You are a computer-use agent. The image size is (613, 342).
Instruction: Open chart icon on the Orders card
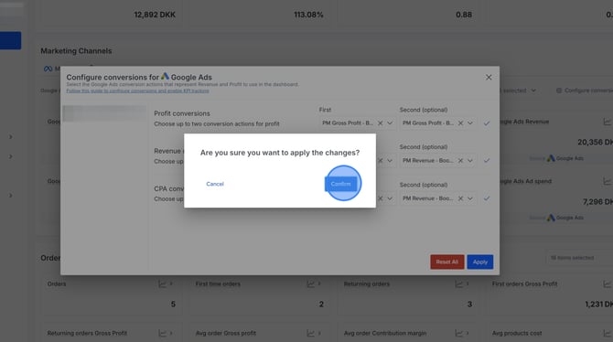pyautogui.click(x=162, y=284)
